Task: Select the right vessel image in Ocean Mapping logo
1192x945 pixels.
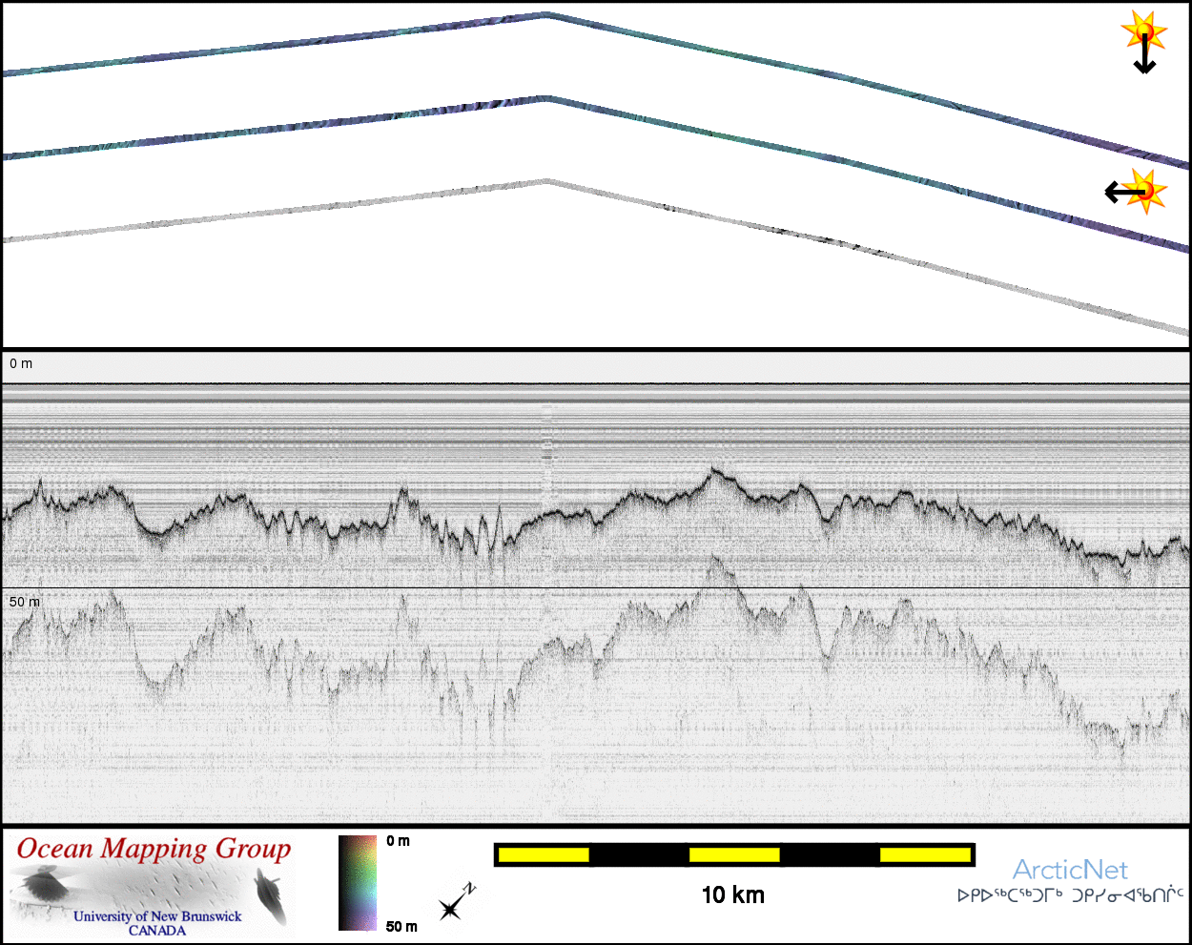Action: click(270, 897)
